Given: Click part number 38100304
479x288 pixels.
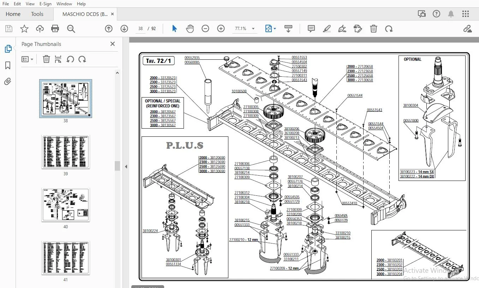Looking at the screenshot, I should tap(411, 105).
